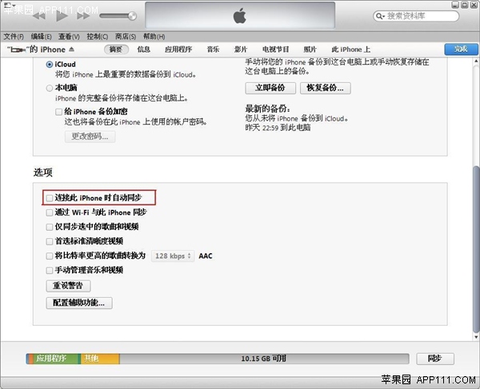Click the 10.15 GB 可用 free space segment
The image size is (480, 389).
coord(264,359)
